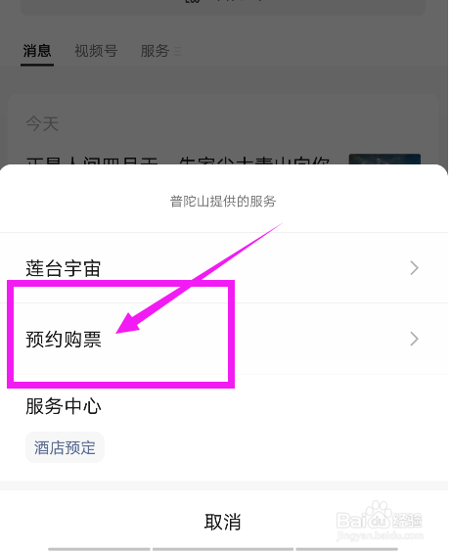The height and width of the screenshot is (553, 451).
Task: Open the article headline under 今天
Action: pos(178,161)
